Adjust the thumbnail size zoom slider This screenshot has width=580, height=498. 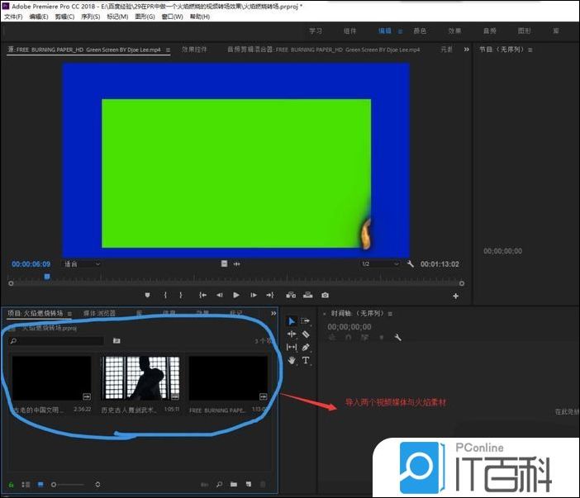tap(55, 484)
